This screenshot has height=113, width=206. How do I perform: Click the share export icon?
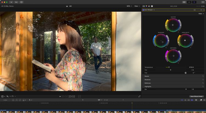pyautogui.click(x=203, y=2)
